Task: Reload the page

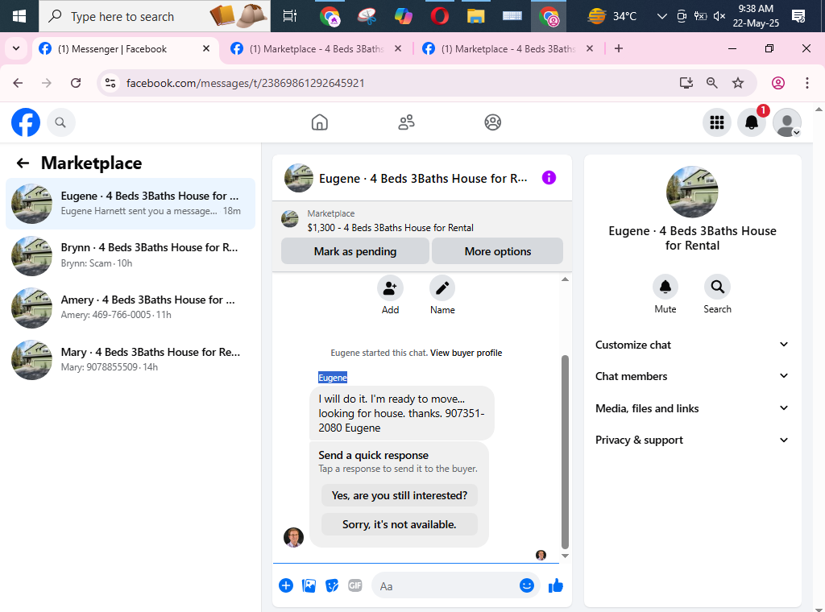Action: tap(76, 83)
